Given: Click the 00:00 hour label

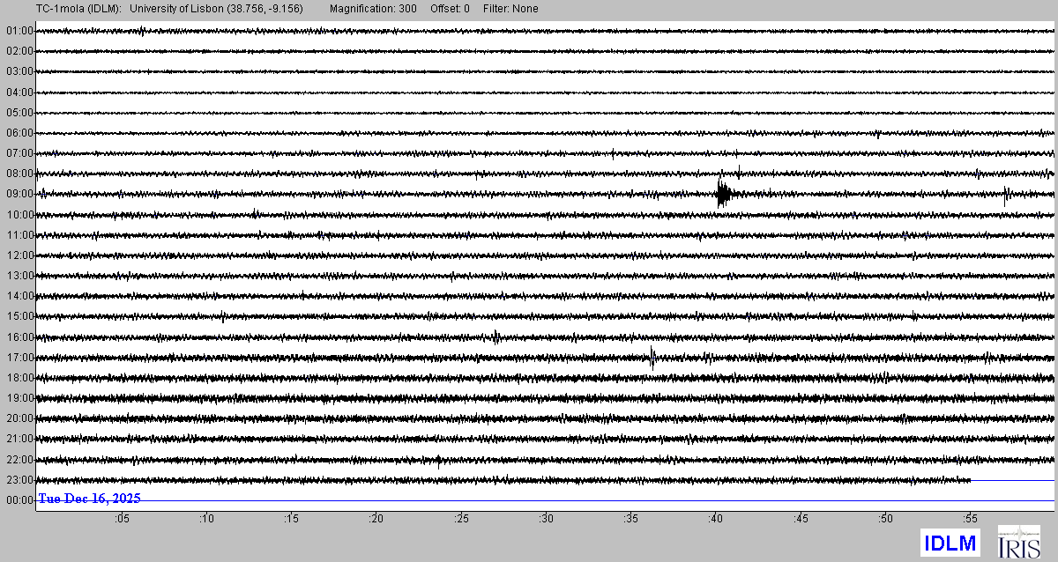Looking at the screenshot, I should pyautogui.click(x=19, y=500).
